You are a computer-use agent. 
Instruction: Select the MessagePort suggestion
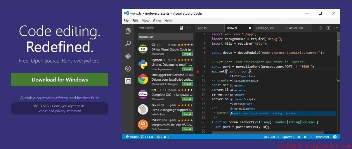click(282, 104)
